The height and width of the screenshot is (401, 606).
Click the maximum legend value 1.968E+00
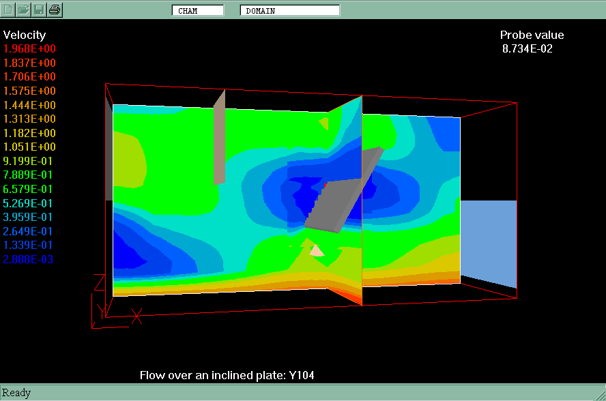(x=30, y=49)
